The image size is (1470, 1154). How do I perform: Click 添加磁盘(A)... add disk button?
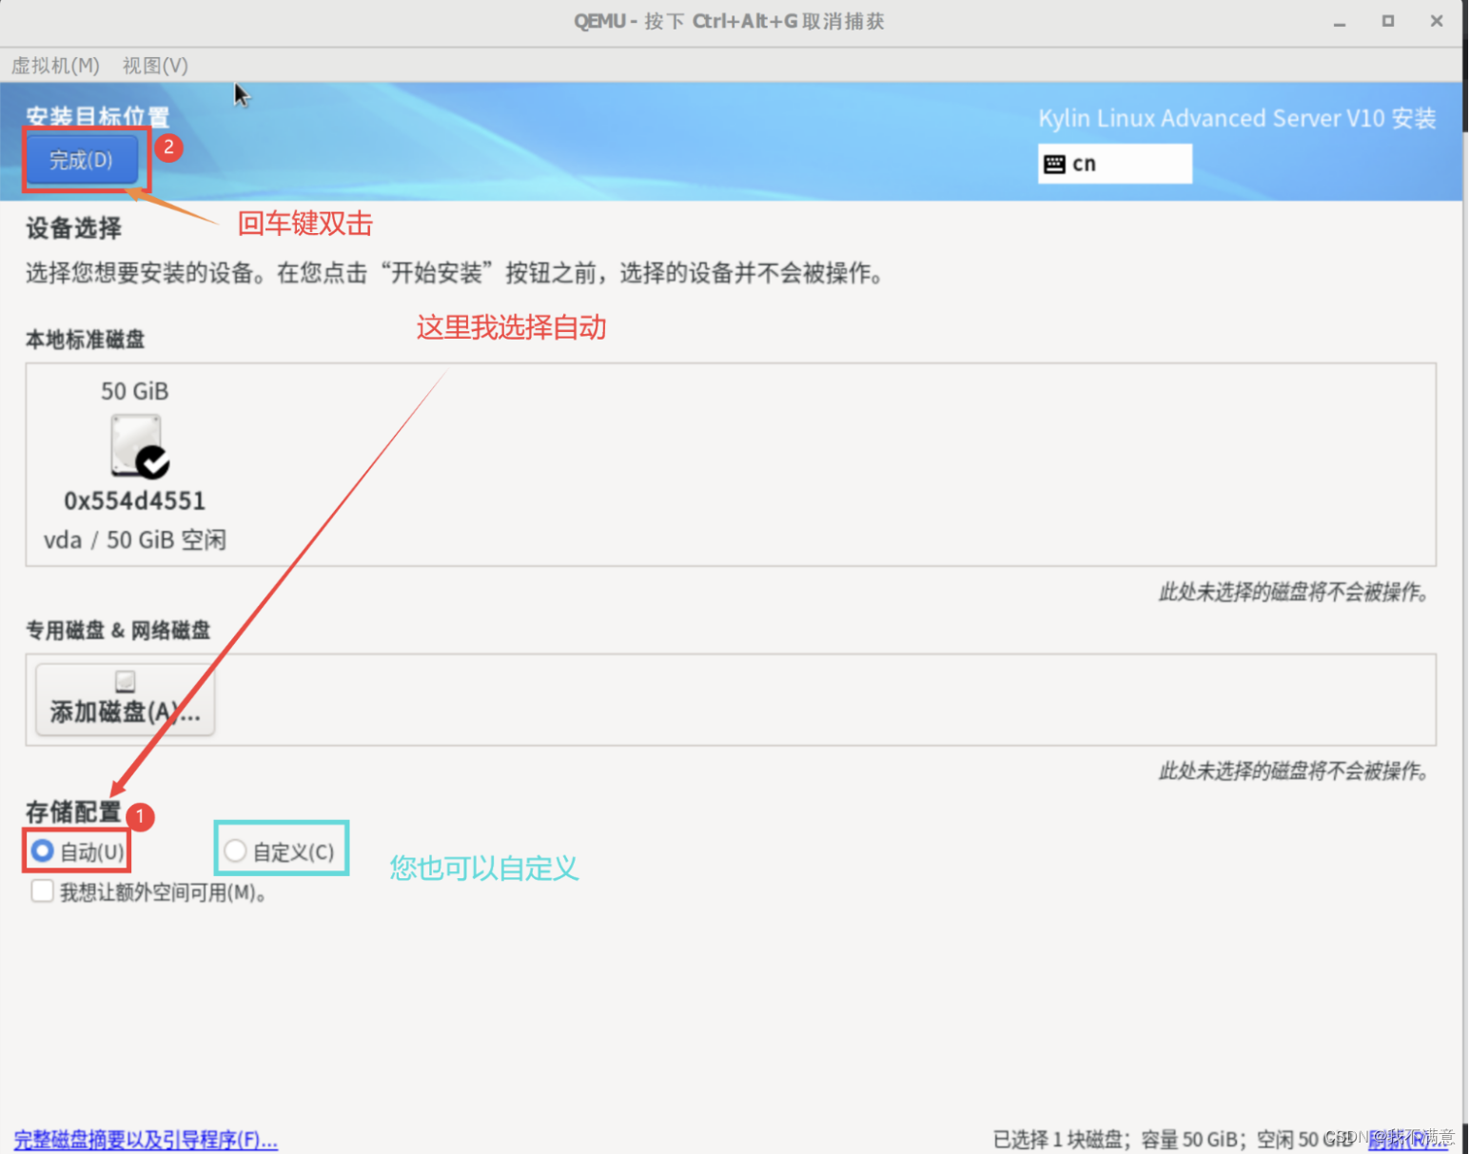125,699
